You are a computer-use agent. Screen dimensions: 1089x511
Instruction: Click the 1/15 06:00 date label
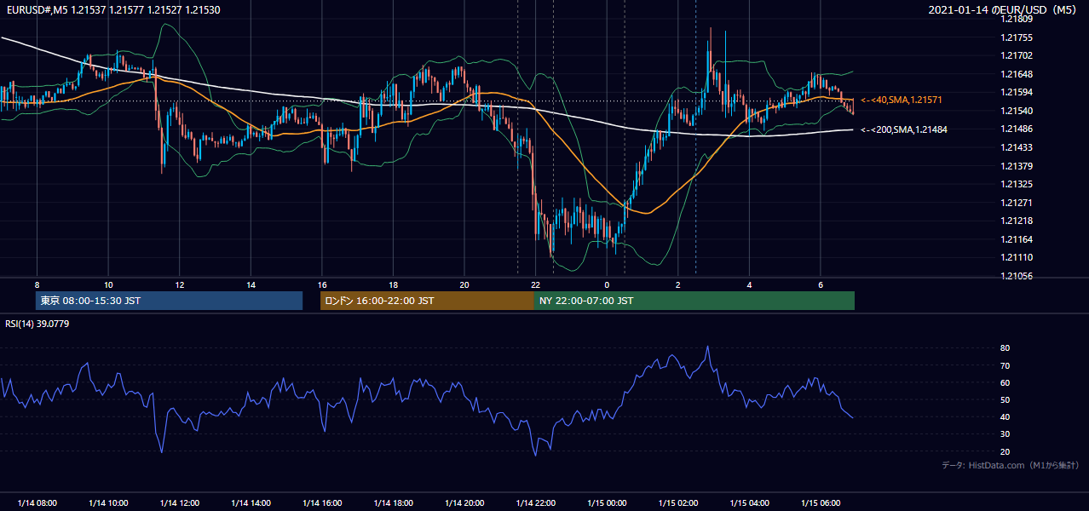tap(821, 502)
